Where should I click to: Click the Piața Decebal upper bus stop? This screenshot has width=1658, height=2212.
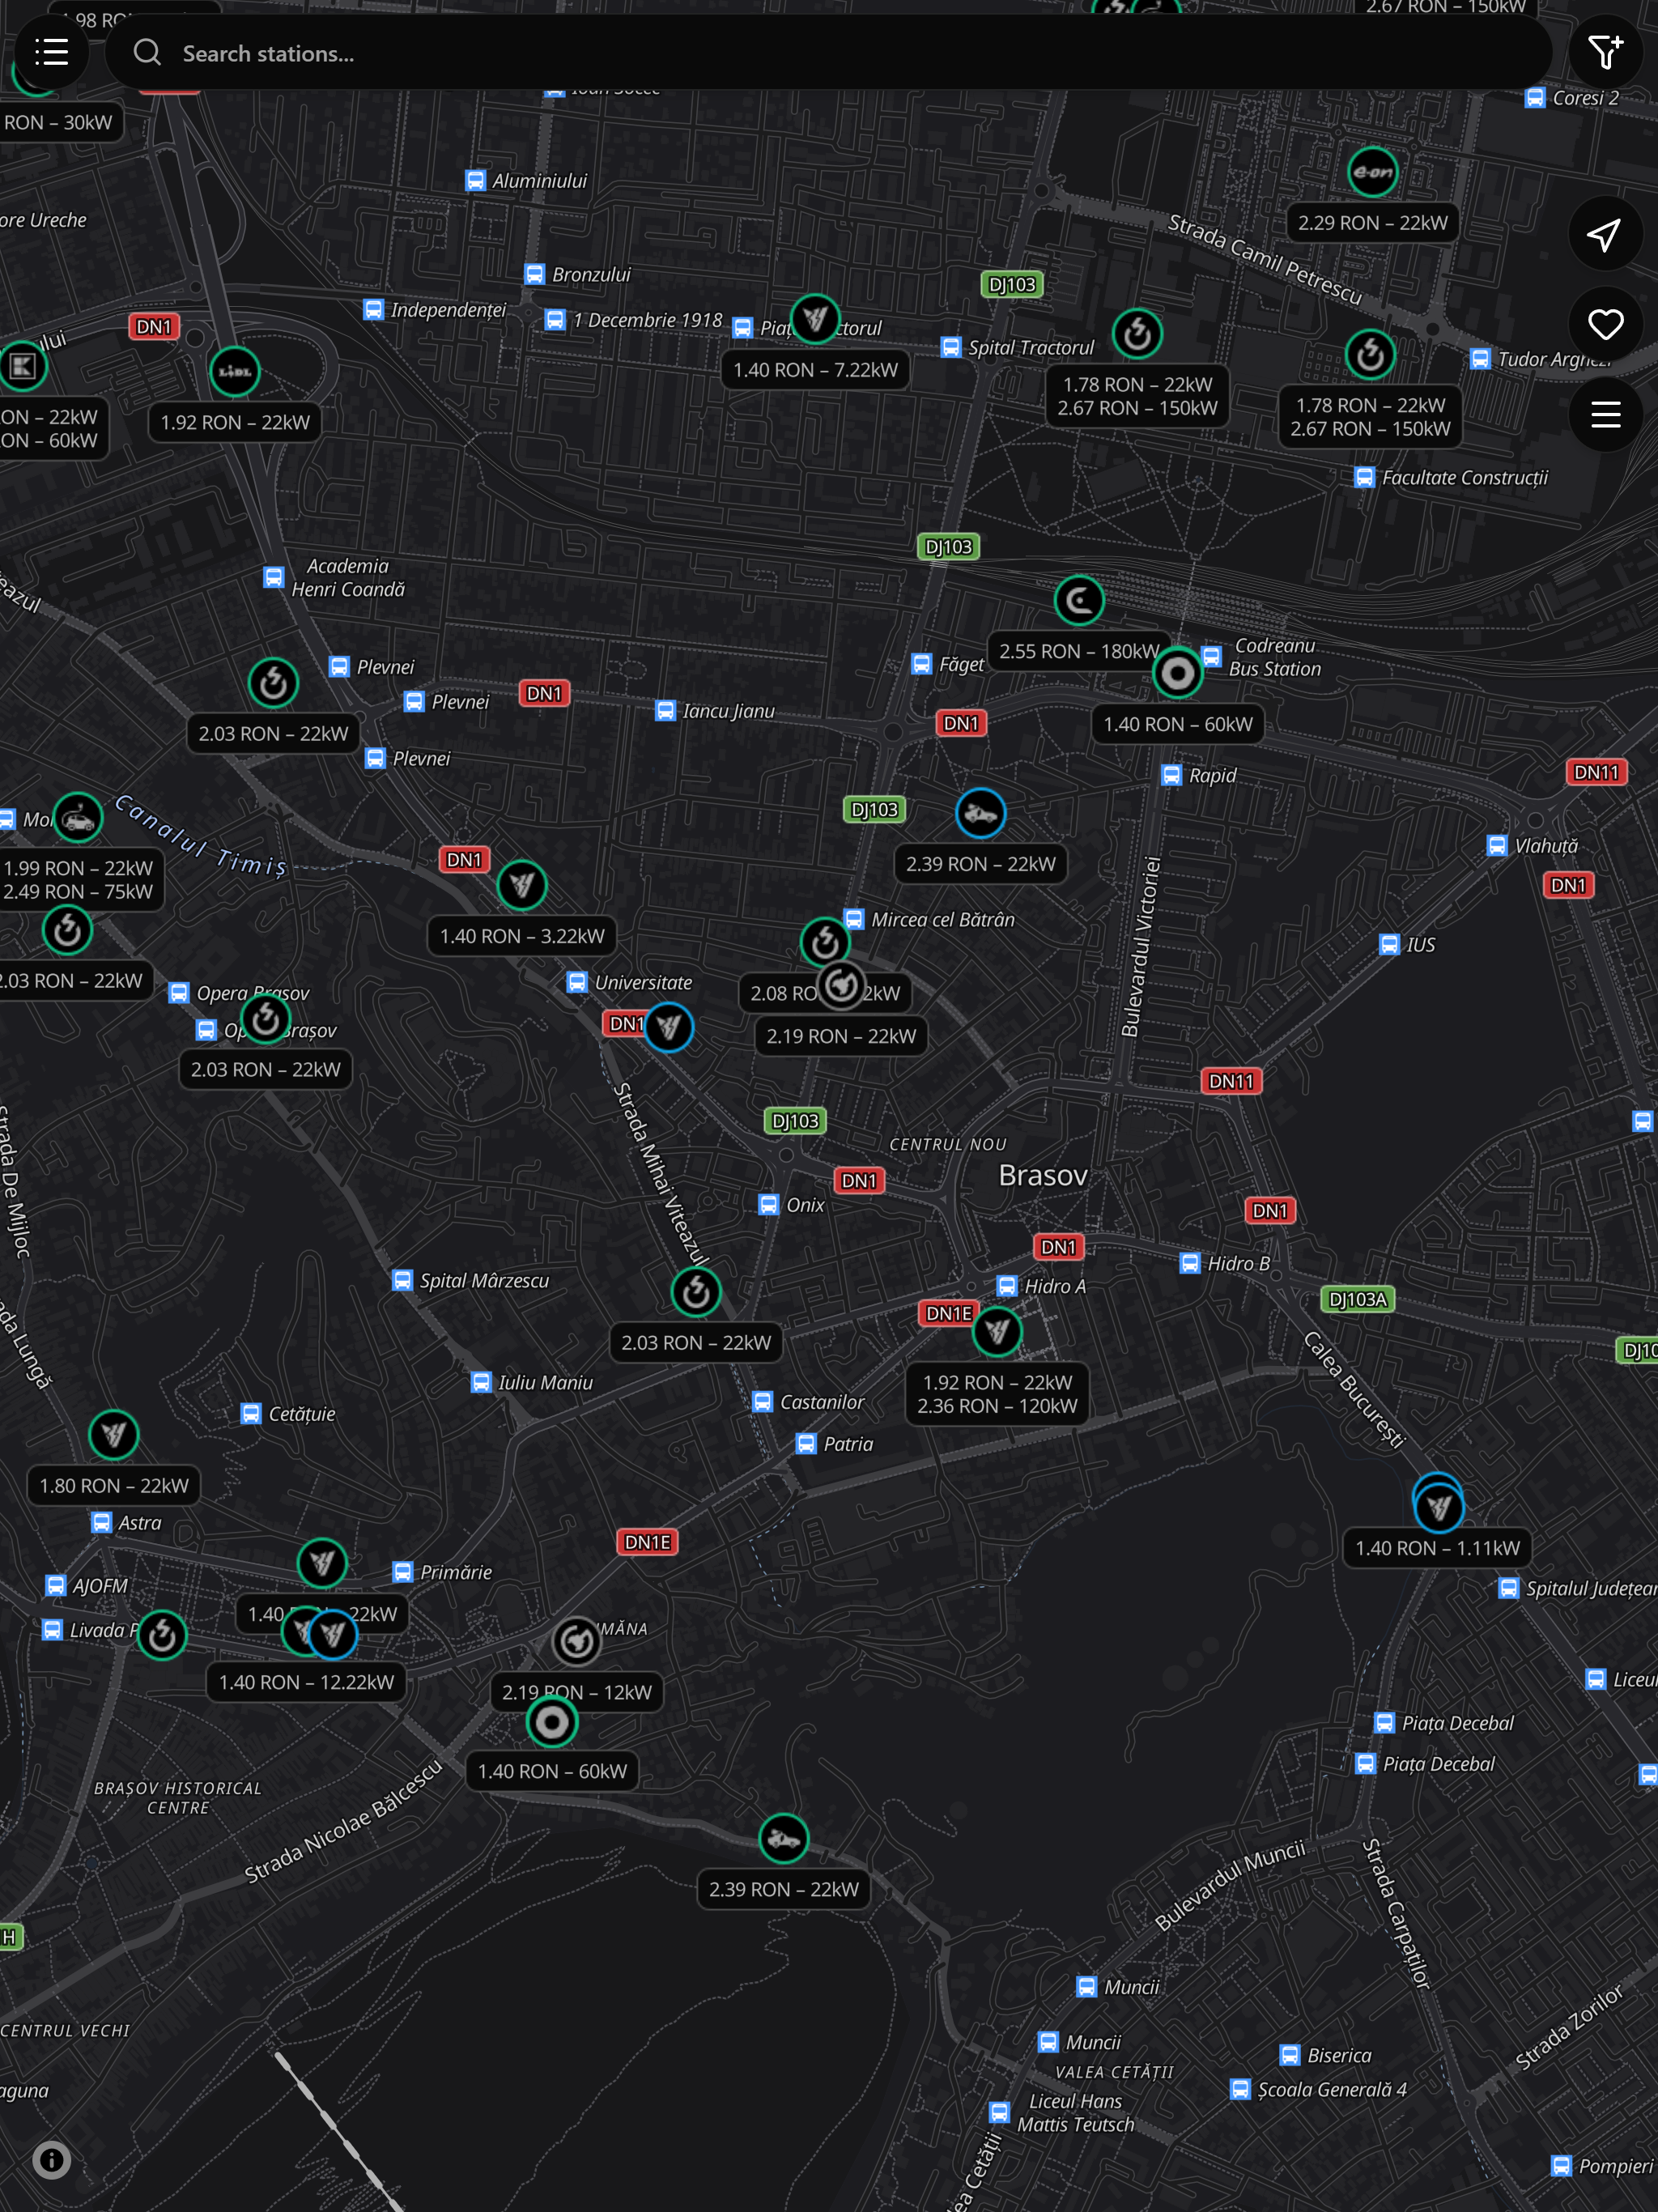(x=1444, y=1723)
